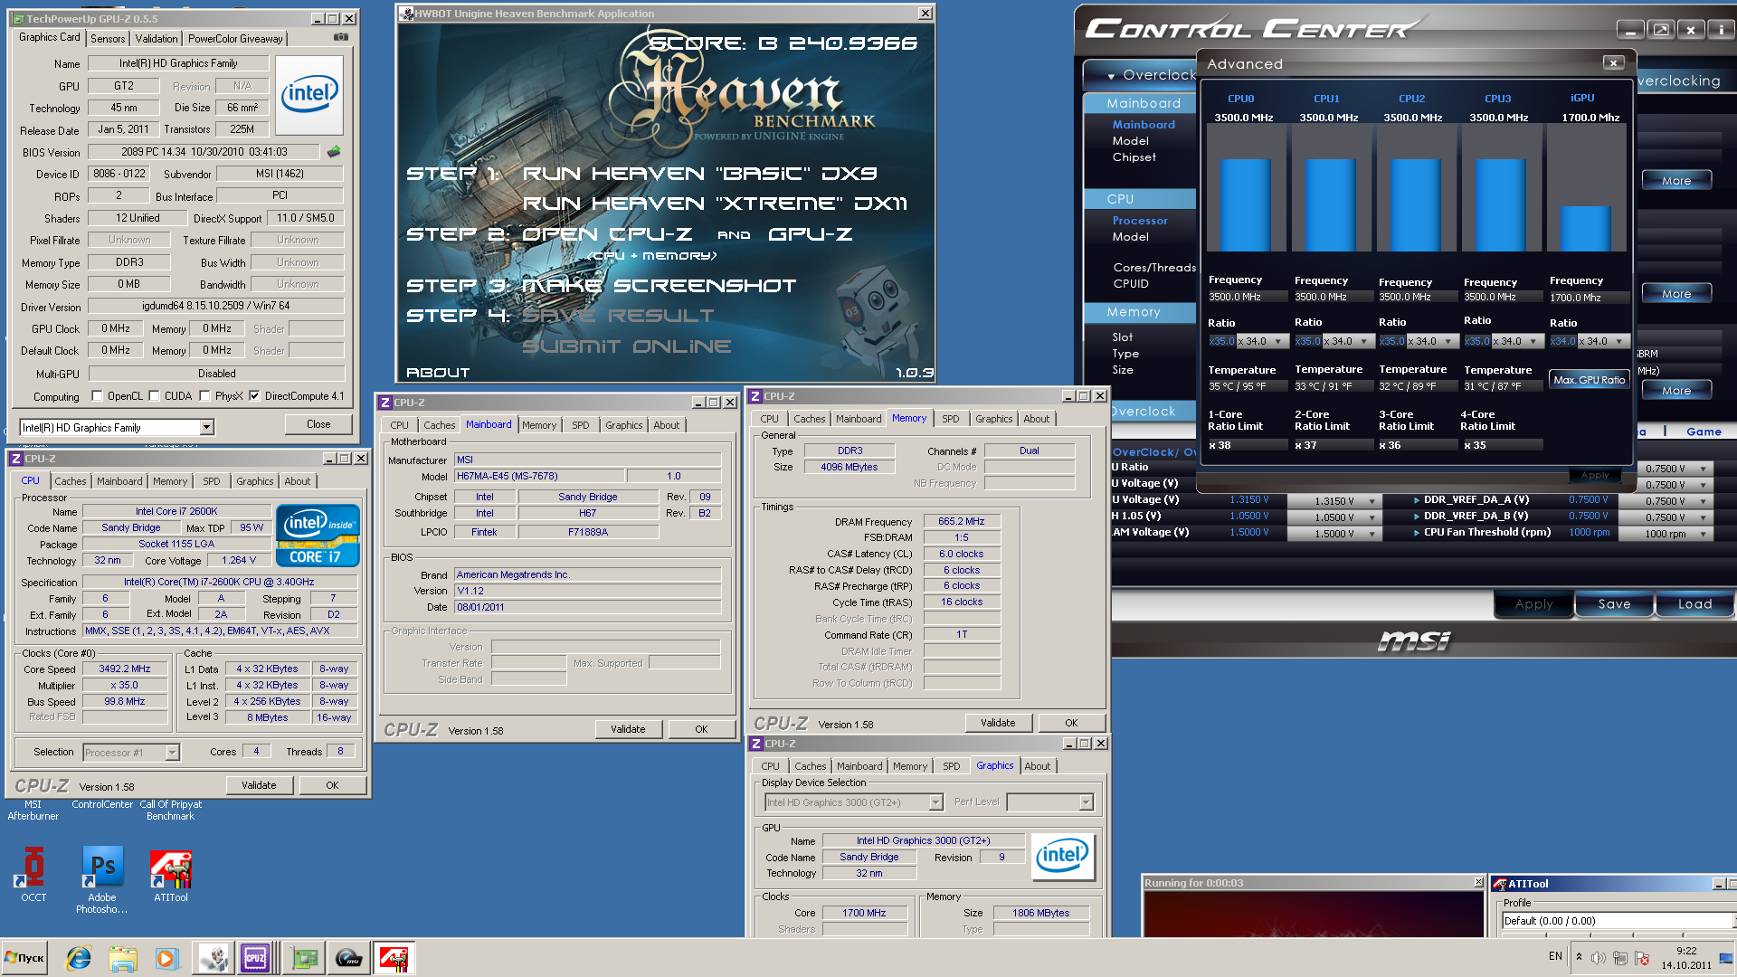Viewport: 1737px width, 977px height.
Task: Switch to GPU-Z Validation tab
Action: [x=157, y=39]
